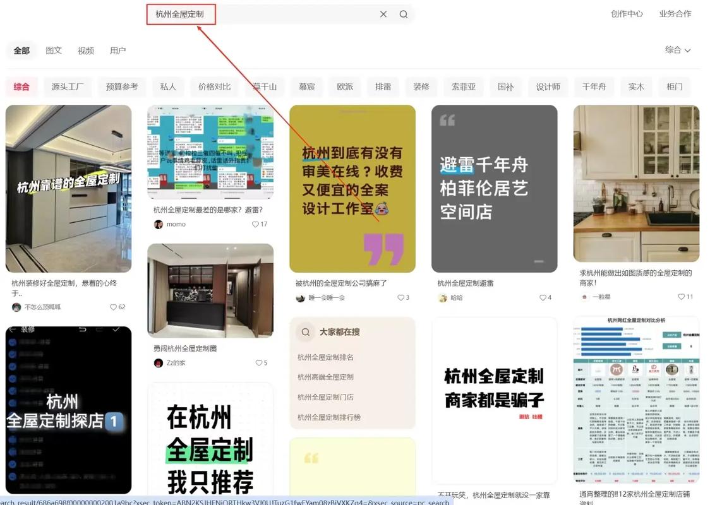Click heart icon on Zz的家 post
This screenshot has height=505, width=722.
click(258, 363)
